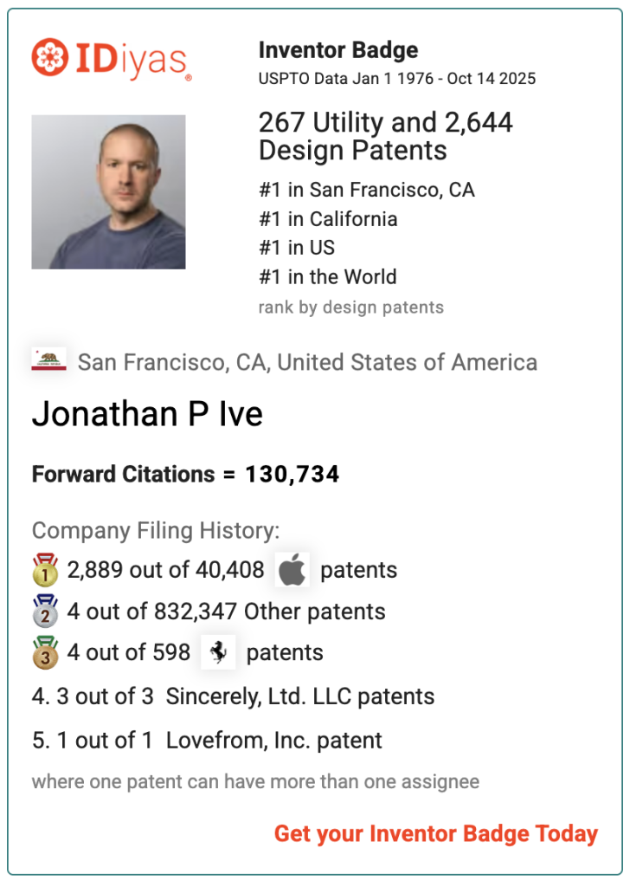Viewport: 630px width, 887px height.
Task: Click the 832,347 Other patents entry
Action: (226, 612)
